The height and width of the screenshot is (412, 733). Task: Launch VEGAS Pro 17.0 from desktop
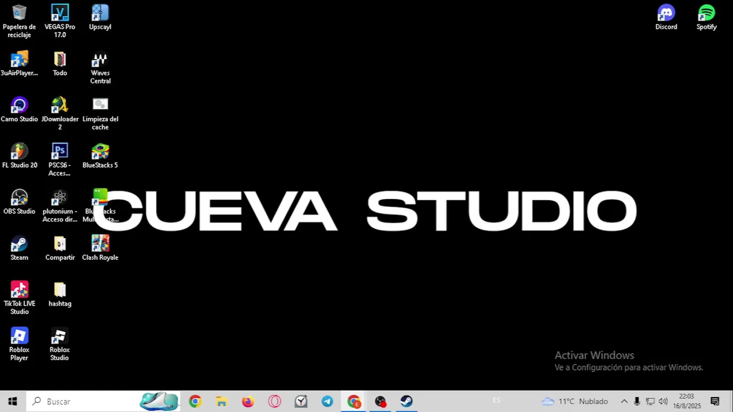(60, 21)
